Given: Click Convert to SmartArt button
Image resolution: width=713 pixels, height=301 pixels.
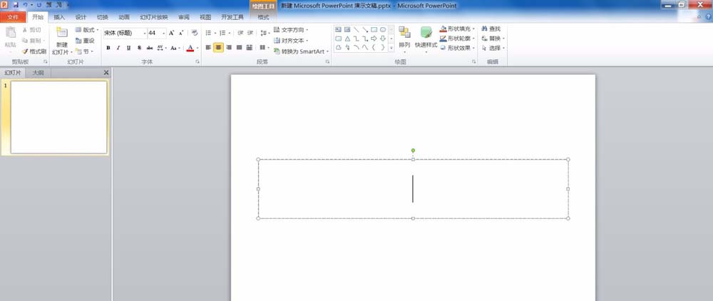Looking at the screenshot, I should pos(301,51).
